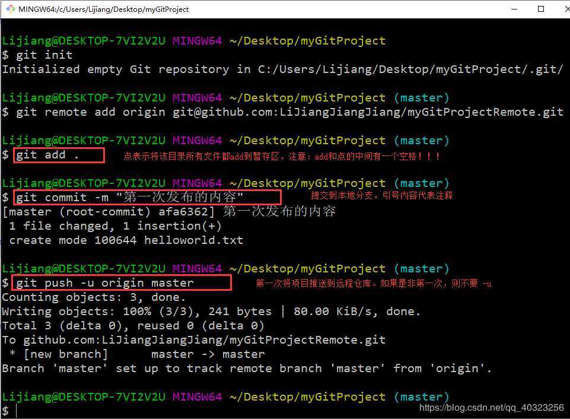Image resolution: width=570 pixels, height=419 pixels.
Task: Click "Total 3 (delta 0), reused 0" line
Action: point(133,325)
